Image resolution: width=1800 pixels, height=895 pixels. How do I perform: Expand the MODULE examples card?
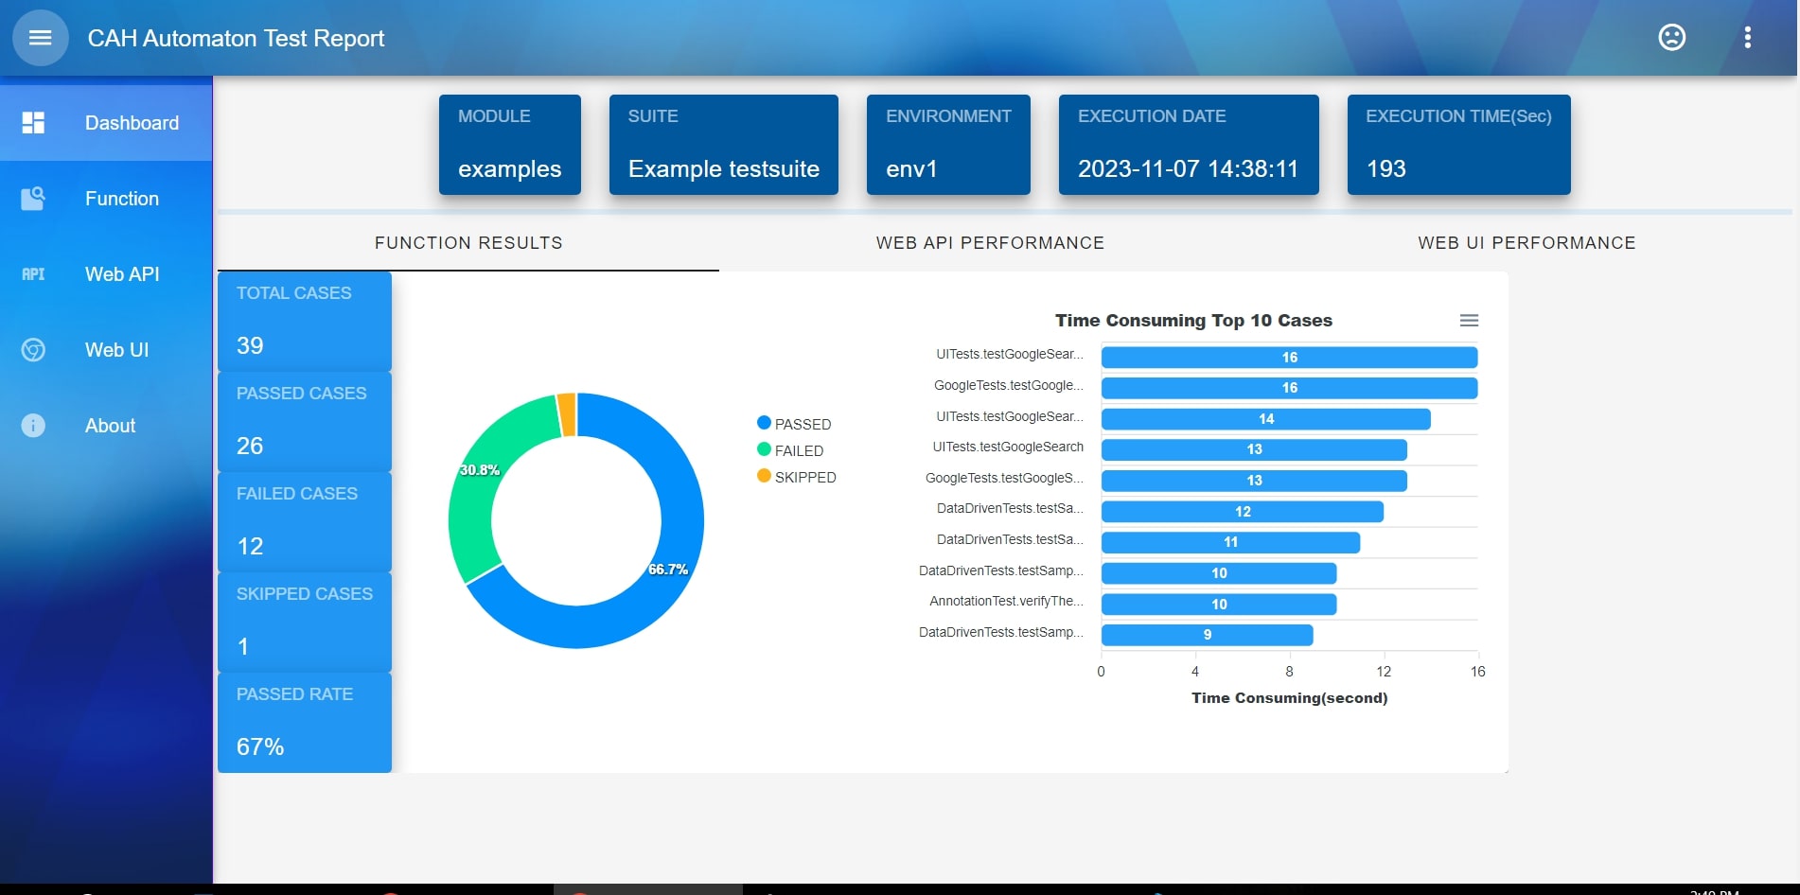[x=509, y=144]
